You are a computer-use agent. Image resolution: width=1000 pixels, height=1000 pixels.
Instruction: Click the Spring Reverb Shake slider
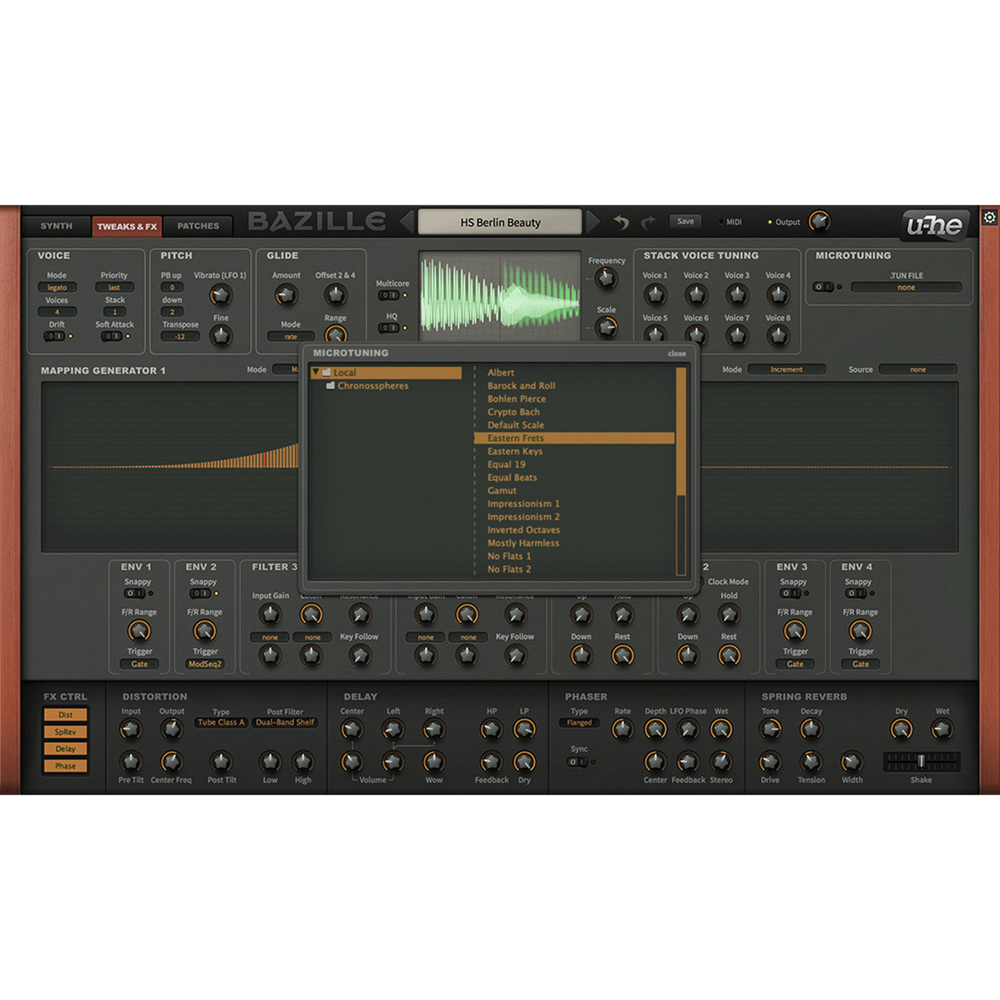[x=921, y=761]
